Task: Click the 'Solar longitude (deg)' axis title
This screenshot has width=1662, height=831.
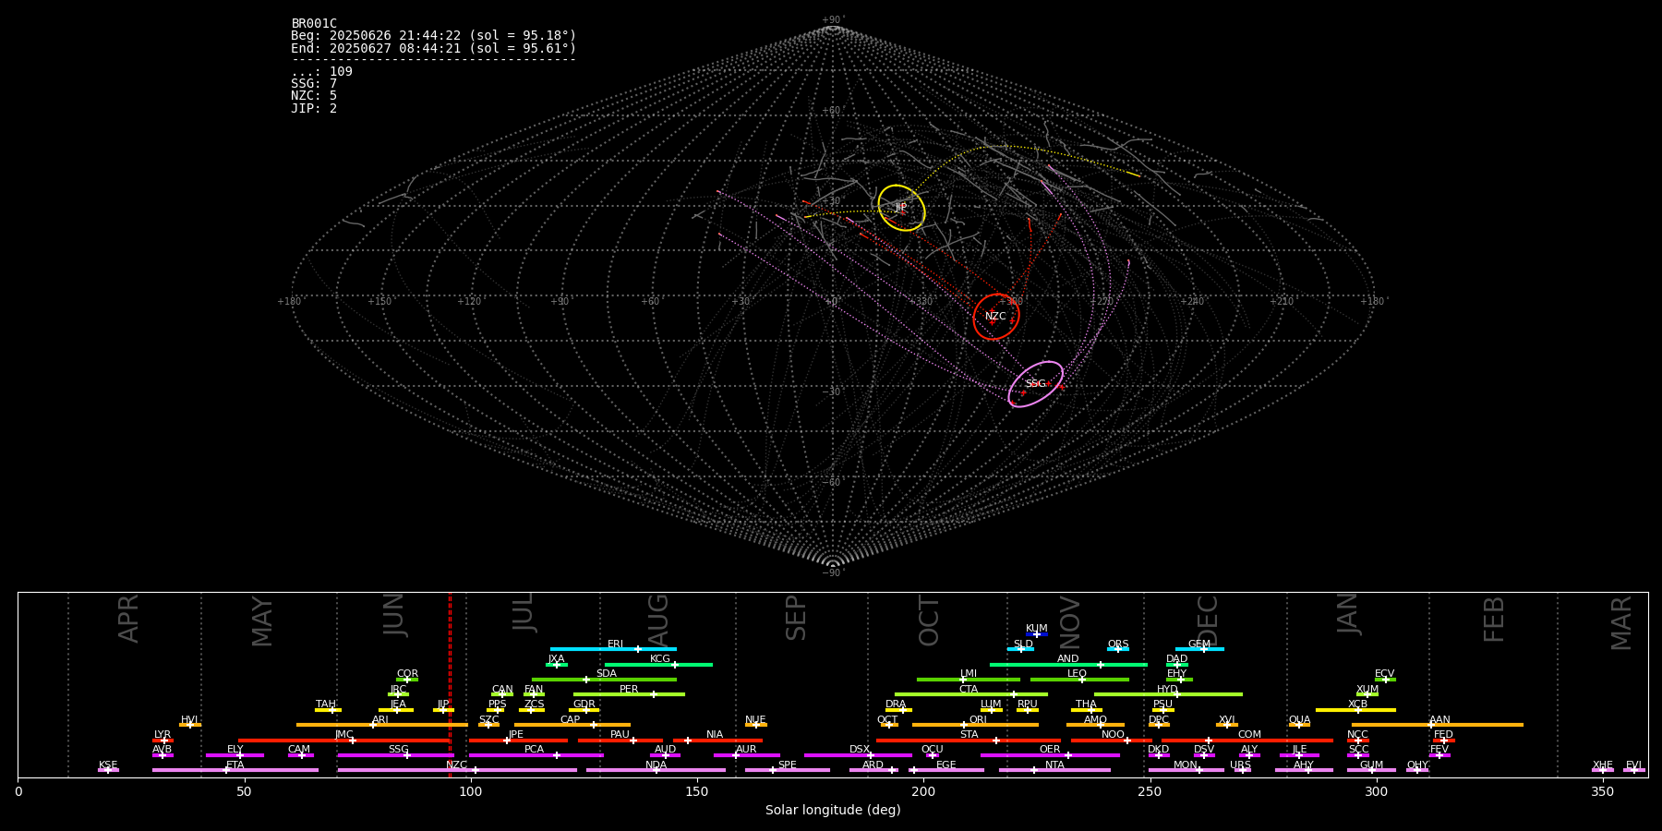Action: [x=833, y=811]
